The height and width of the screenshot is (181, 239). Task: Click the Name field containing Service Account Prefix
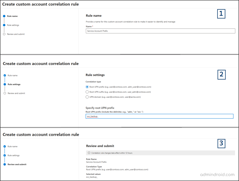point(160,31)
